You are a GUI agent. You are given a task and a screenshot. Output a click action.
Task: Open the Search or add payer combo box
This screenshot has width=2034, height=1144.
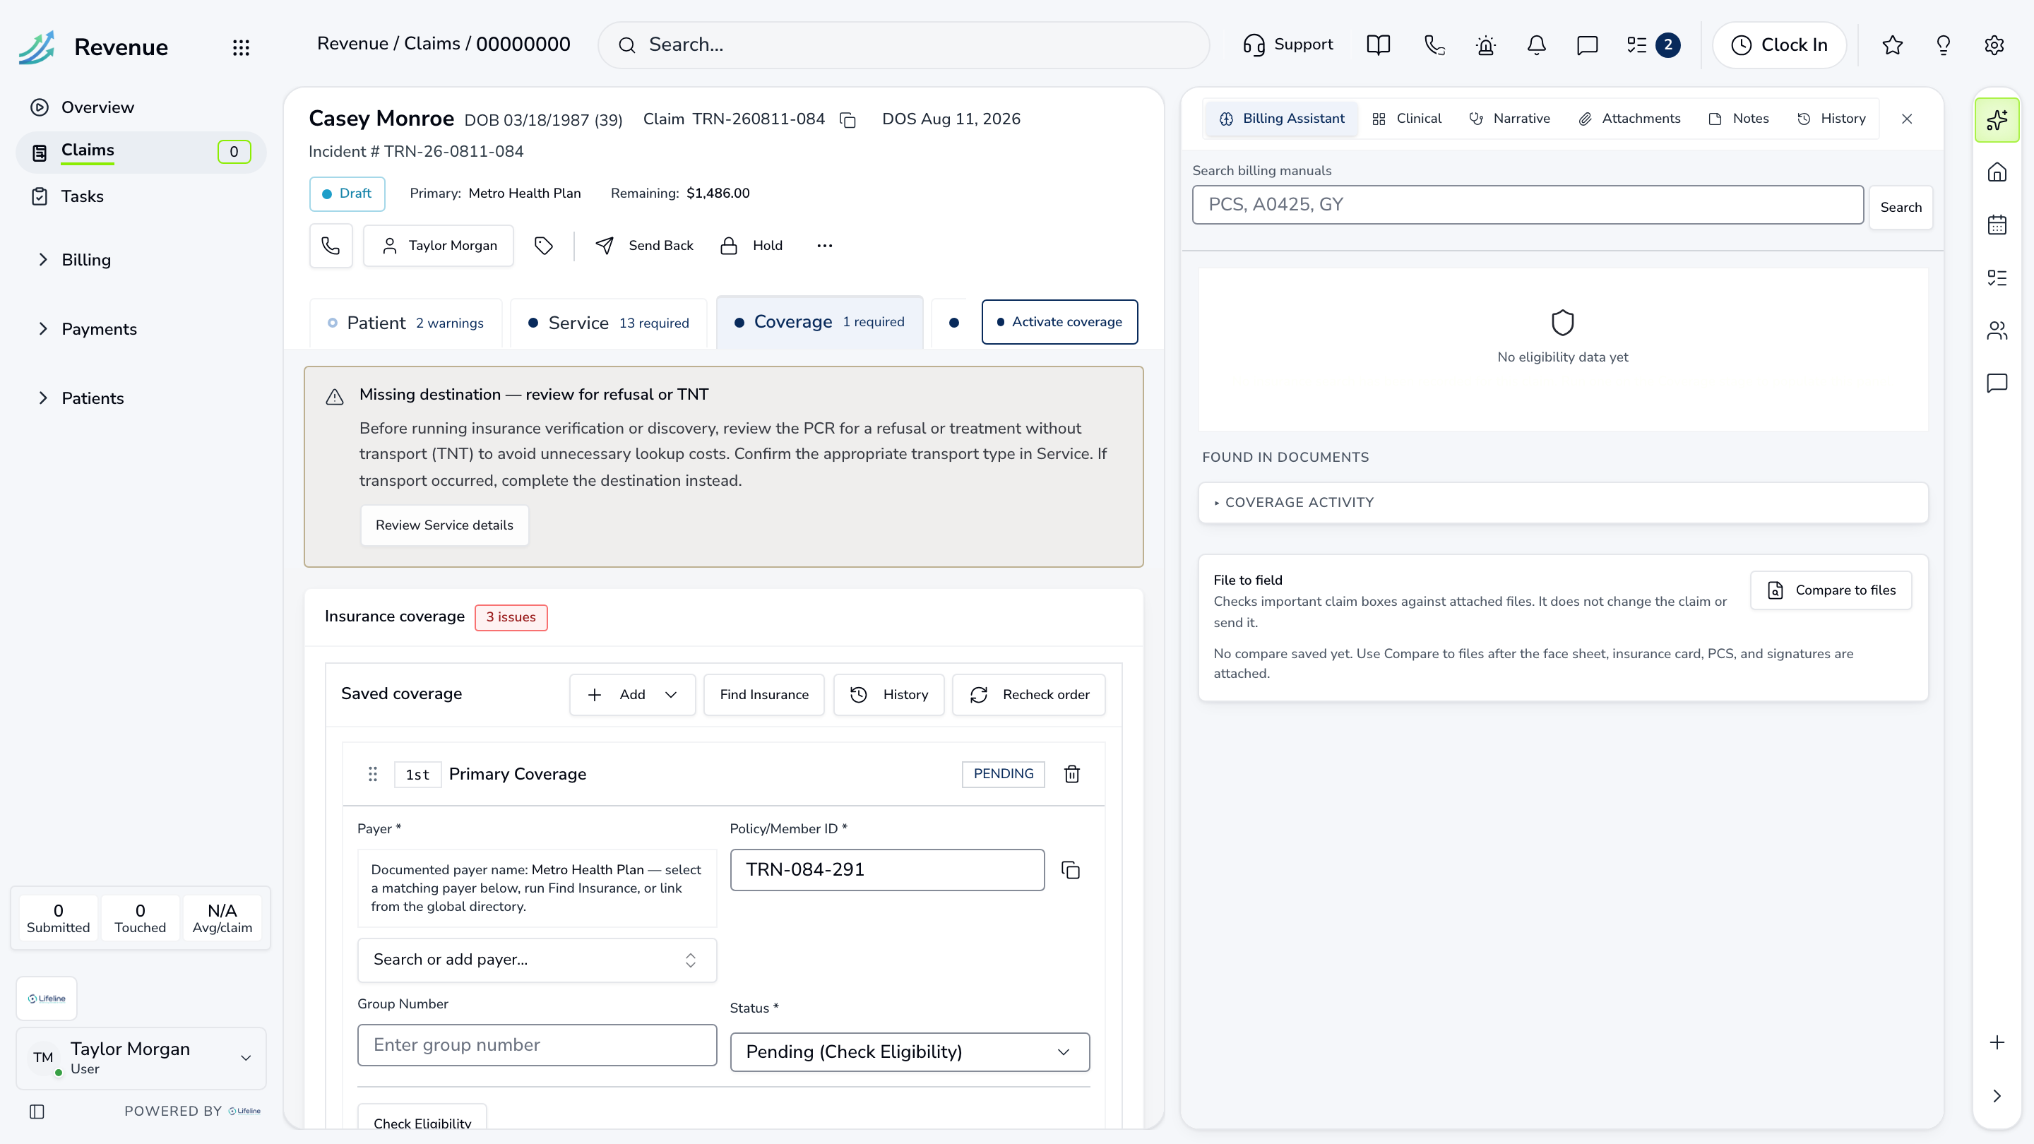pos(536,959)
